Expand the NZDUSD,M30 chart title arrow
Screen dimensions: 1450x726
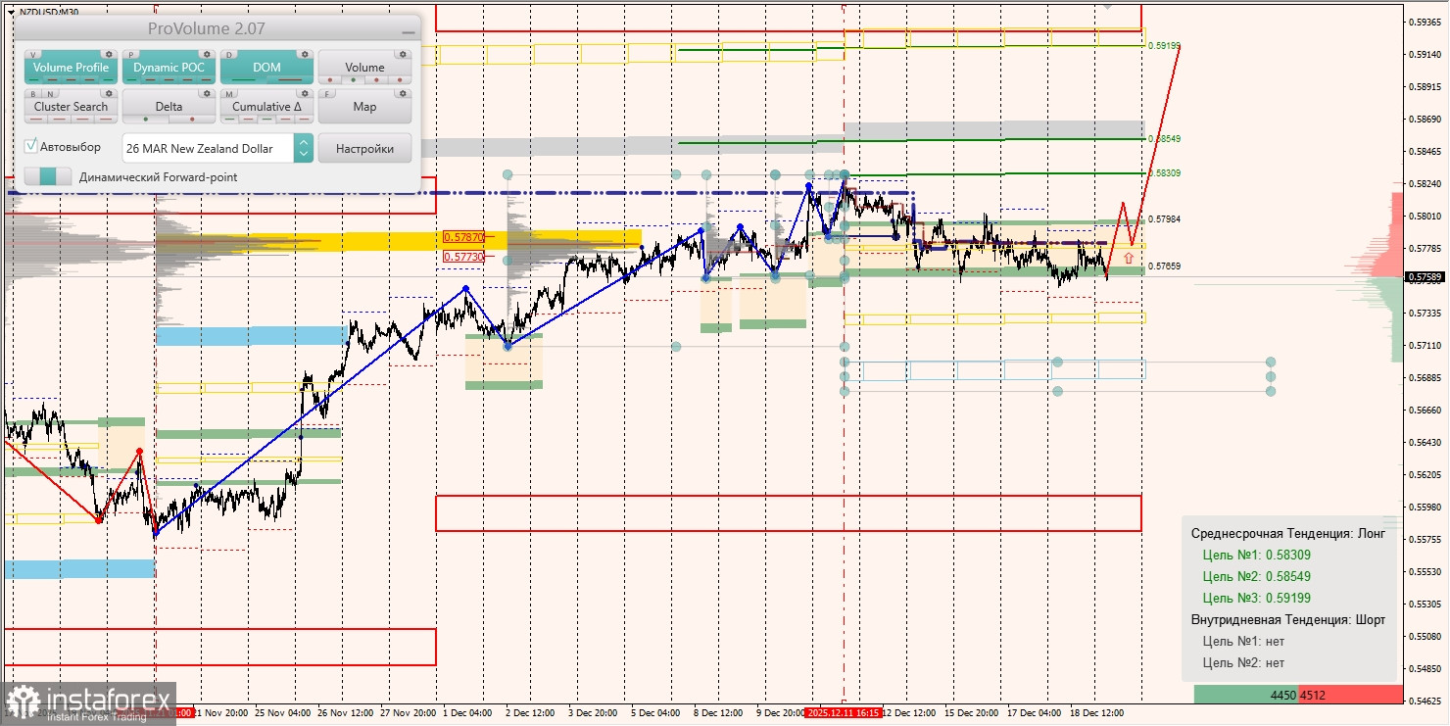pos(10,12)
